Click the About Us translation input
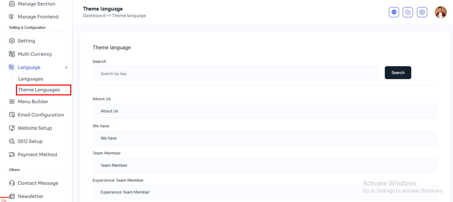 (265, 111)
